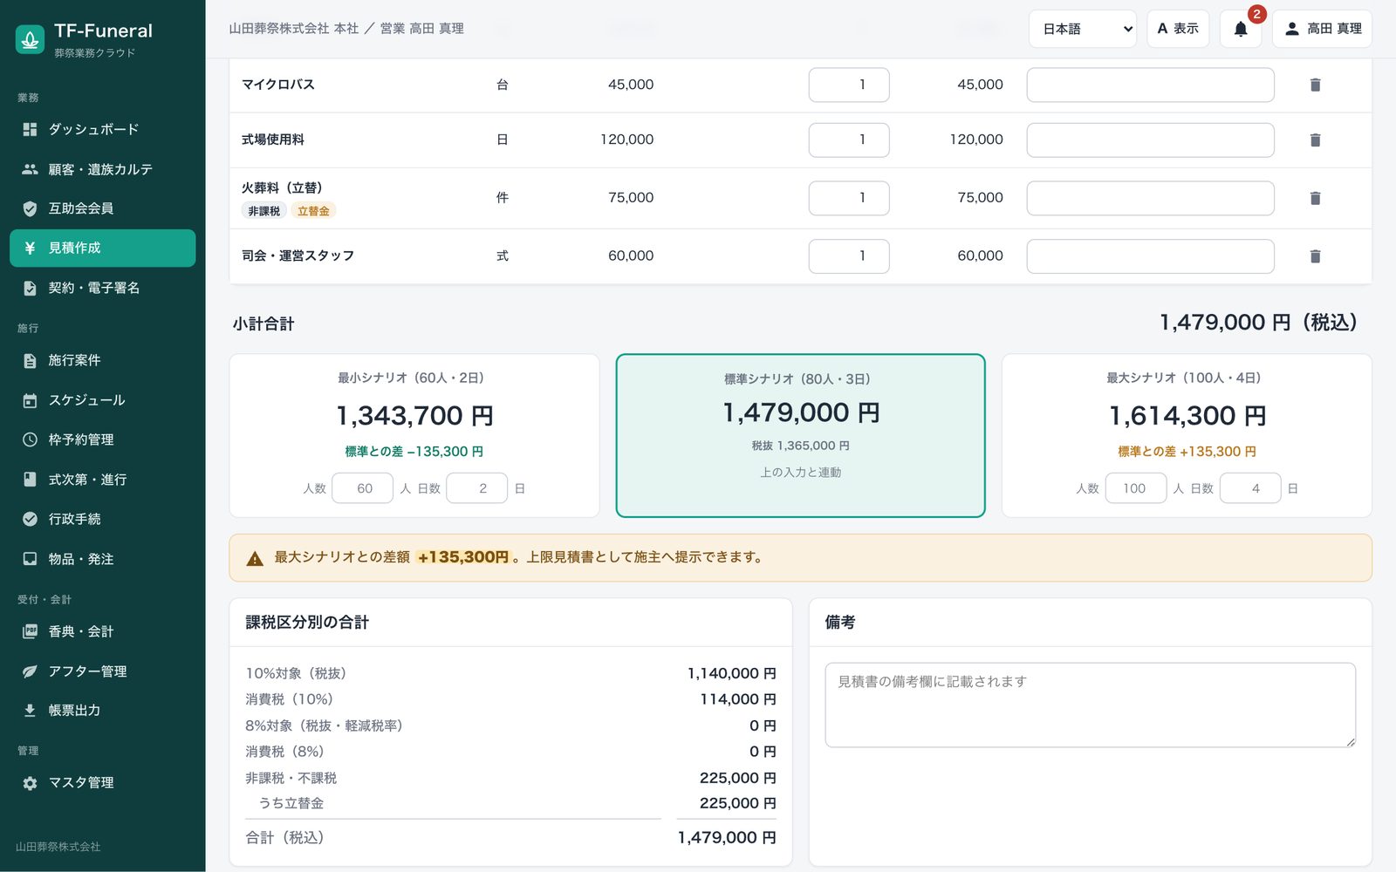The height and width of the screenshot is (872, 1396).
Task: Click the 帳票出力 download icon
Action: click(30, 711)
